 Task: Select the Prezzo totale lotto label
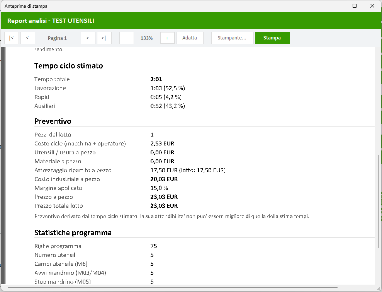click(x=59, y=206)
